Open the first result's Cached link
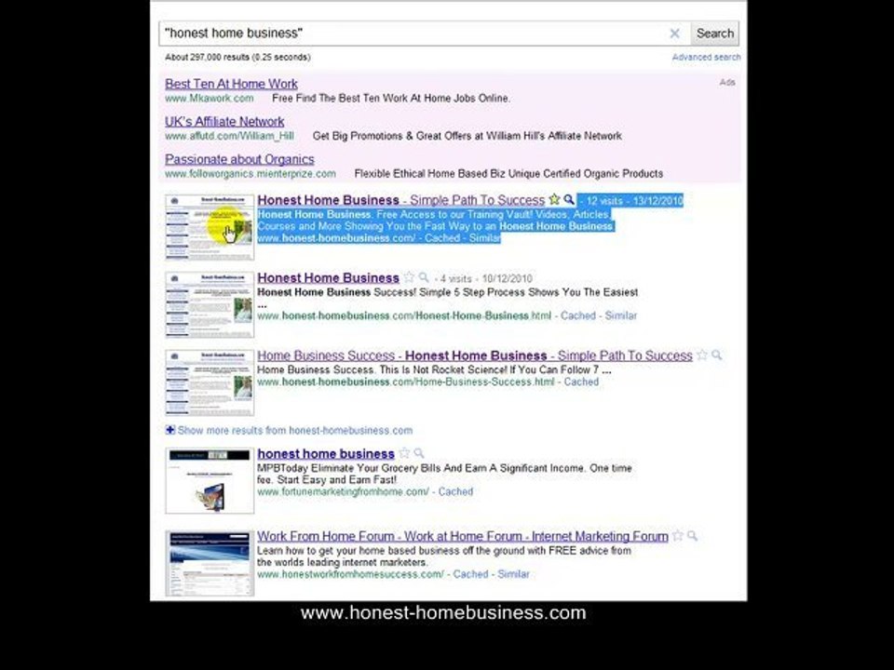 click(441, 238)
